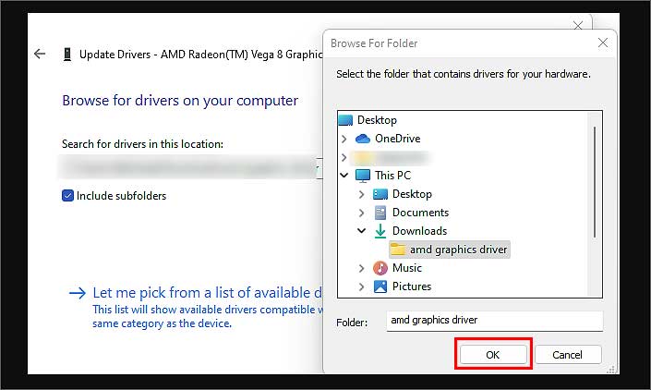
Task: Click the blurred driver location path field
Action: click(x=189, y=167)
